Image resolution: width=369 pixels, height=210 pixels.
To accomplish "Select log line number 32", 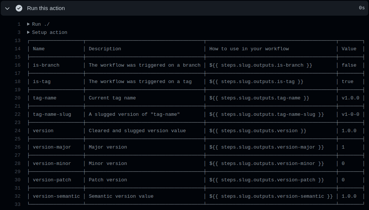I will 17,196.
